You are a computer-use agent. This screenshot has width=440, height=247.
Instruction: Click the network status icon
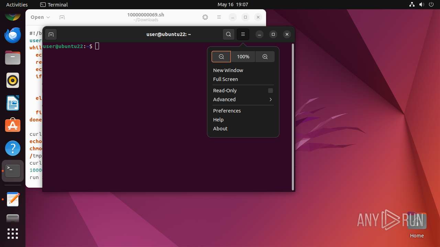(412, 4)
